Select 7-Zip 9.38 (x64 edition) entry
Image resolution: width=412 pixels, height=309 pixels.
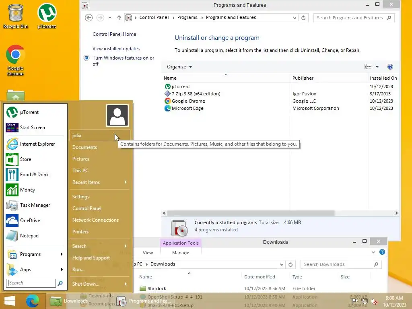(x=196, y=94)
